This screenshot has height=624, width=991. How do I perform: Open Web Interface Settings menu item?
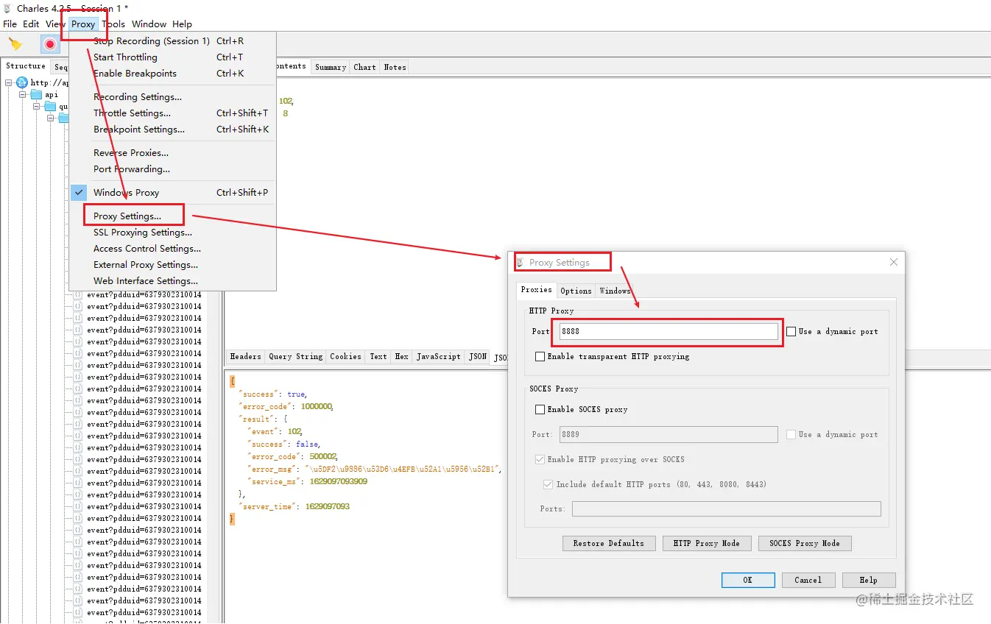(x=173, y=281)
